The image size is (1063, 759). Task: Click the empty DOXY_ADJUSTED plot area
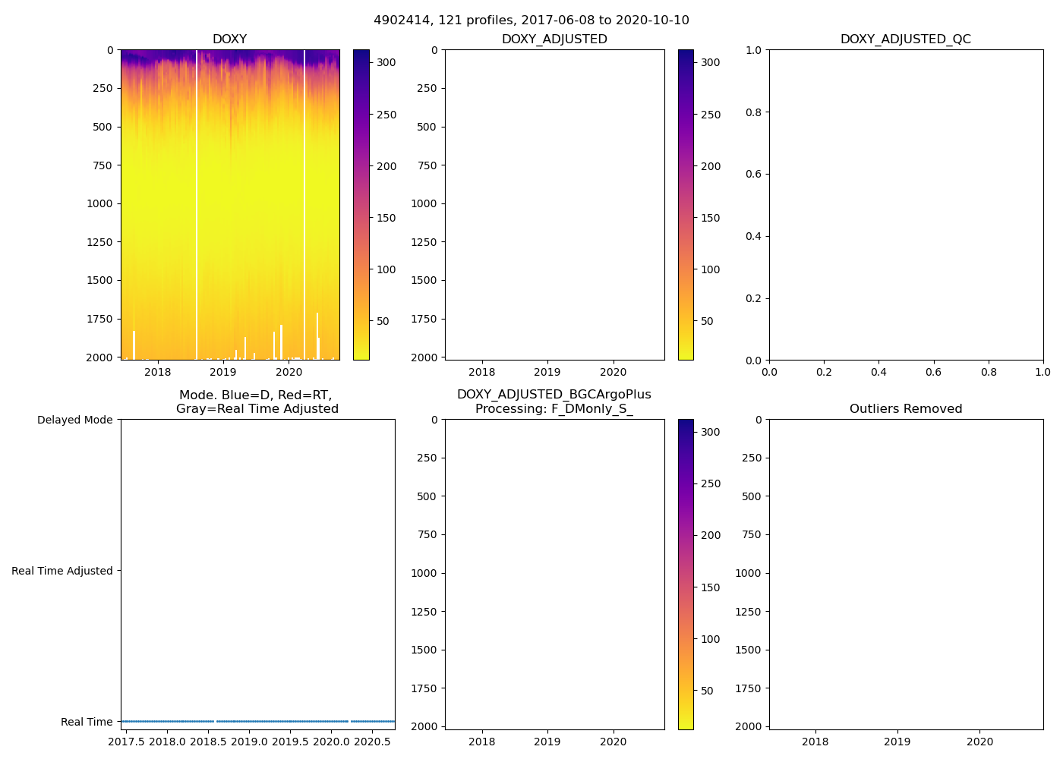(554, 205)
